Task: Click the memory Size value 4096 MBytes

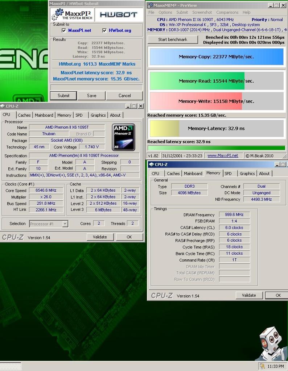Action: (189, 193)
